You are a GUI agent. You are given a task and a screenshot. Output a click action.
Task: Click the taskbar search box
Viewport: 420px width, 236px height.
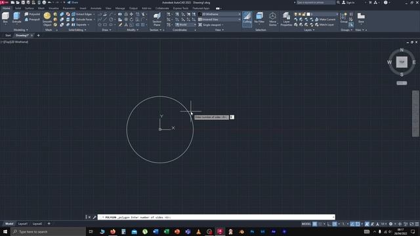(48, 231)
